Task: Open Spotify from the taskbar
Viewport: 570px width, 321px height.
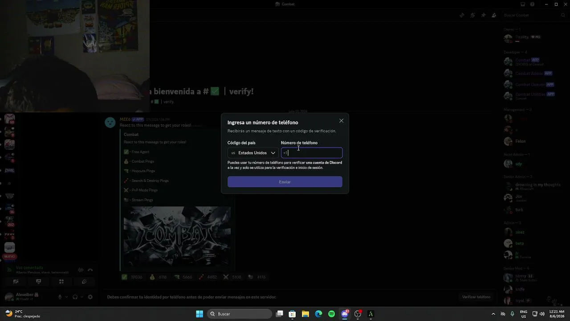Action: pos(331,314)
